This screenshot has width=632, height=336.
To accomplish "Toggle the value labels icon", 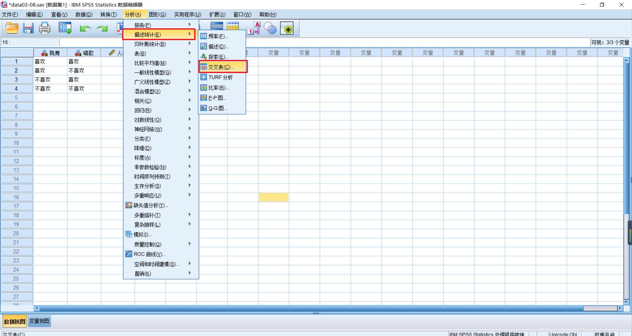I will click(254, 28).
